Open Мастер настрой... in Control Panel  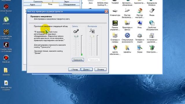tap(140, 11)
